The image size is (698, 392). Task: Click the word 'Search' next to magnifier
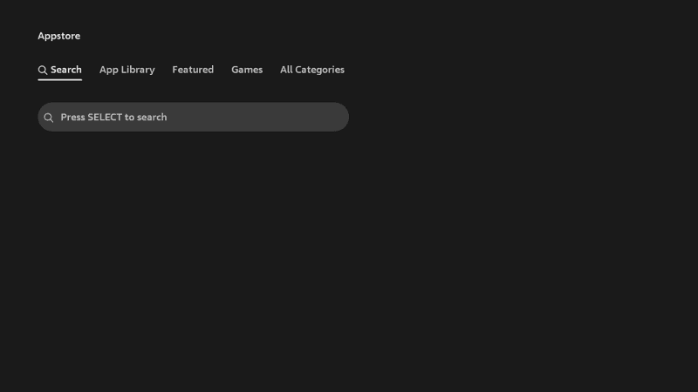click(66, 70)
